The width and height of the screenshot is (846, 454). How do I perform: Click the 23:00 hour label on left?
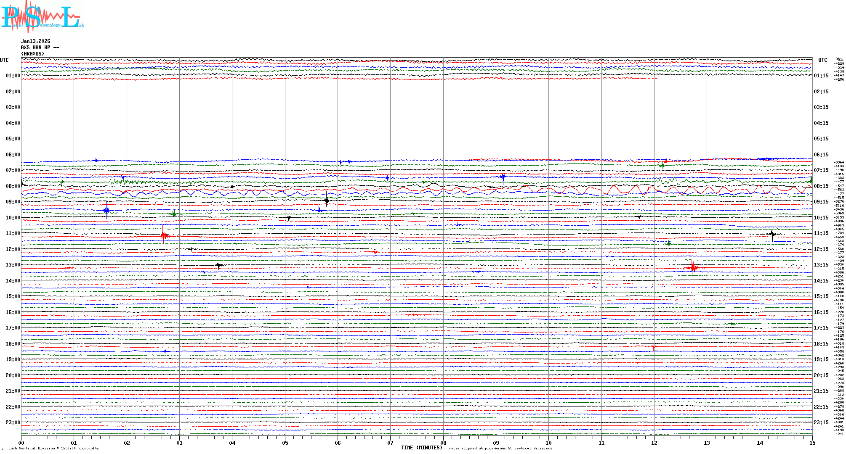13,422
